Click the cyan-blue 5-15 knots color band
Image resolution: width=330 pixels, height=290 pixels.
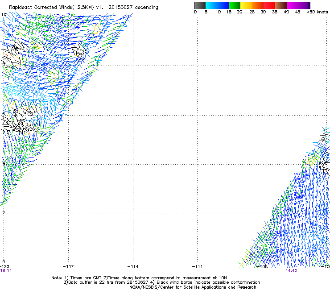(x=217, y=5)
